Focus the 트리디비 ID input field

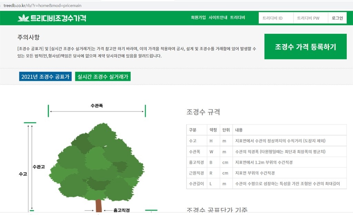pyautogui.click(x=276, y=18)
